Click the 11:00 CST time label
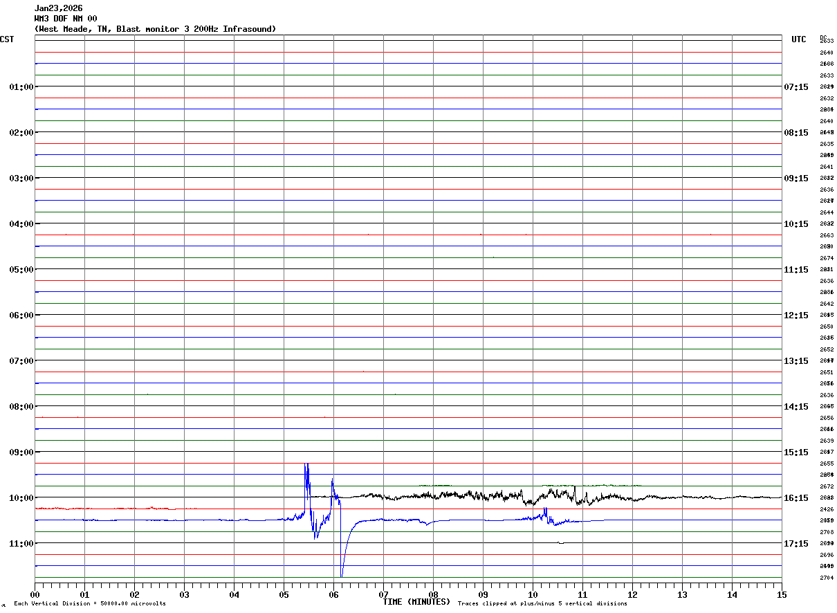837x613 pixels. pos(21,543)
